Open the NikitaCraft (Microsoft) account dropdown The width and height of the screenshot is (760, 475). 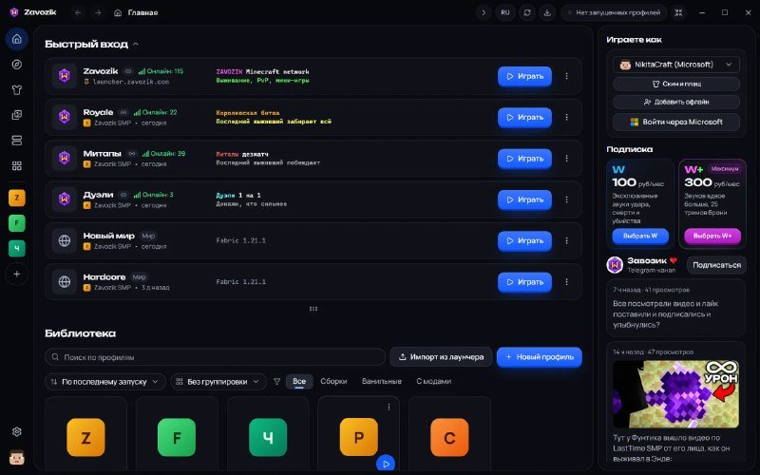coord(676,65)
